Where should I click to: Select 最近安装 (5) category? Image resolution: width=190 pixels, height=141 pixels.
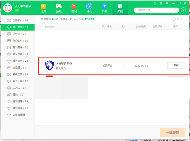point(18,27)
